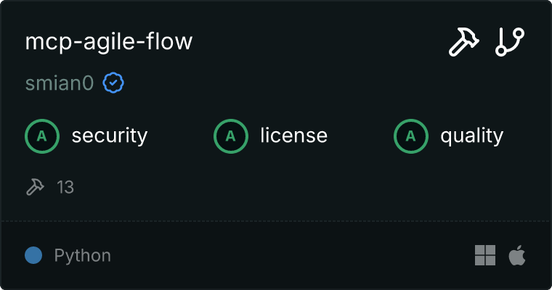Open the smian0 author profile link

(60, 83)
